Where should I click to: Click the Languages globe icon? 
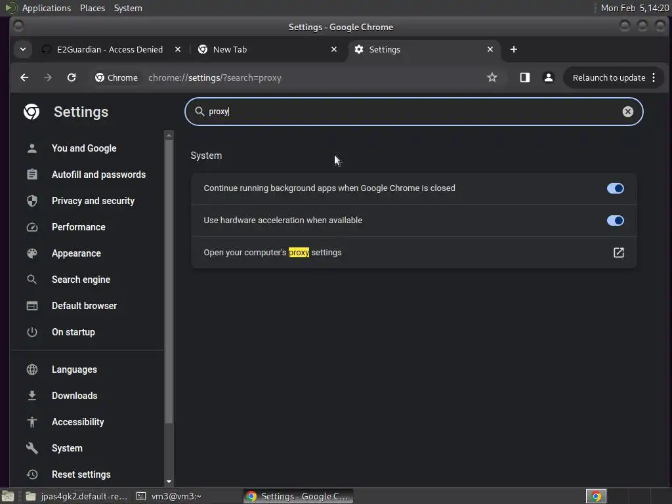(x=32, y=369)
